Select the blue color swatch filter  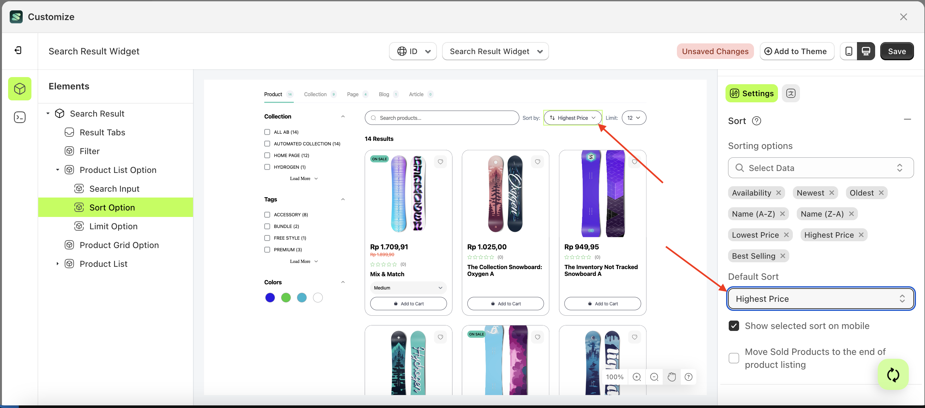click(270, 298)
